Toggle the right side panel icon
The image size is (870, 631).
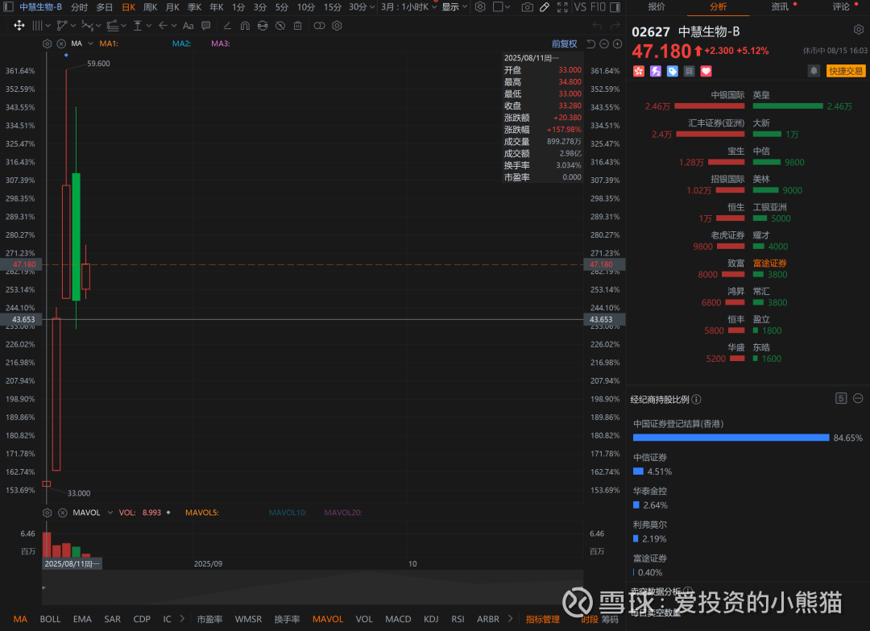pyautogui.click(x=615, y=7)
